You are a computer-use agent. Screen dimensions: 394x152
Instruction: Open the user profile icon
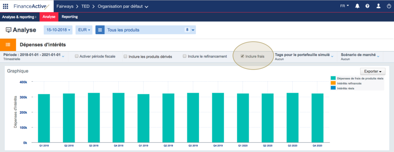click(x=378, y=6)
